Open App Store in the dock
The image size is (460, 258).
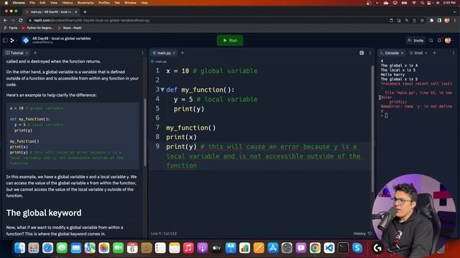tap(273, 248)
